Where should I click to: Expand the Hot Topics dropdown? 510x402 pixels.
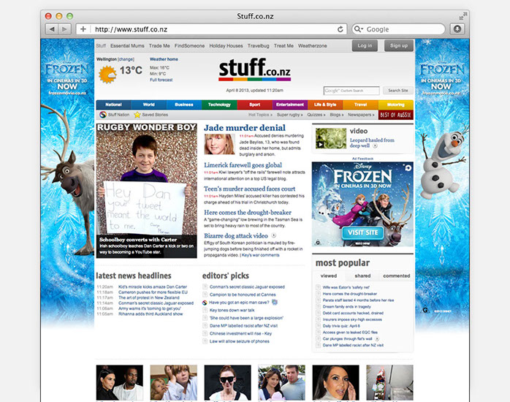point(260,115)
